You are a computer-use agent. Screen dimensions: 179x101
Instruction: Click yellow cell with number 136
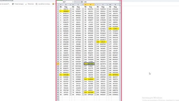click(98, 42)
